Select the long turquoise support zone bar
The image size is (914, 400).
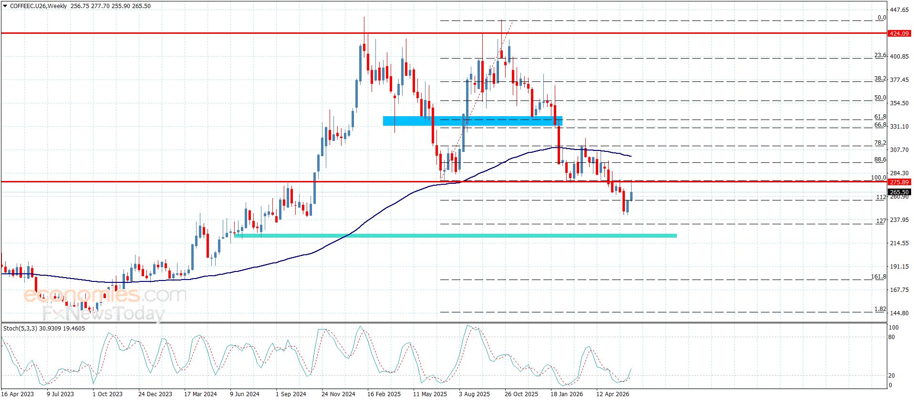(456, 236)
